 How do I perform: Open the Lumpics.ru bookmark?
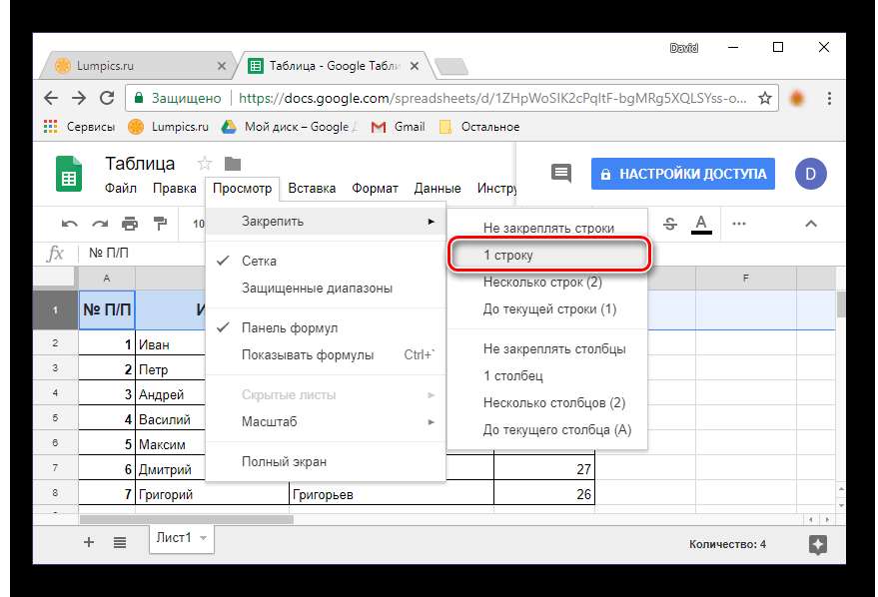pyautogui.click(x=168, y=127)
